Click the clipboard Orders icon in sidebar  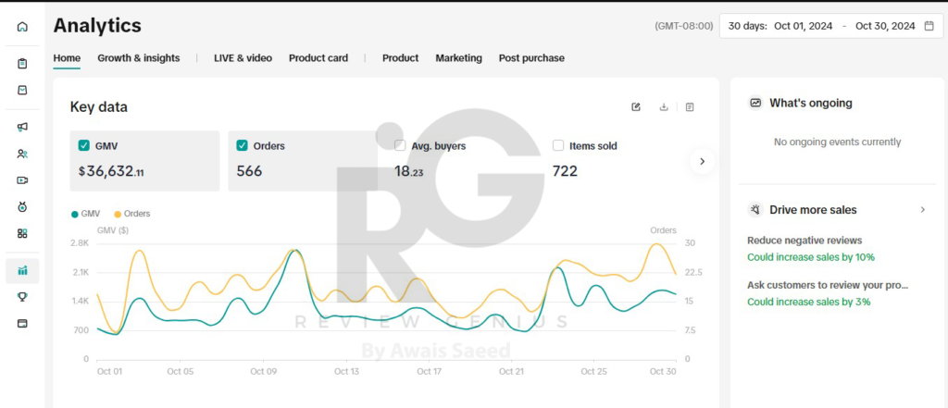(22, 64)
